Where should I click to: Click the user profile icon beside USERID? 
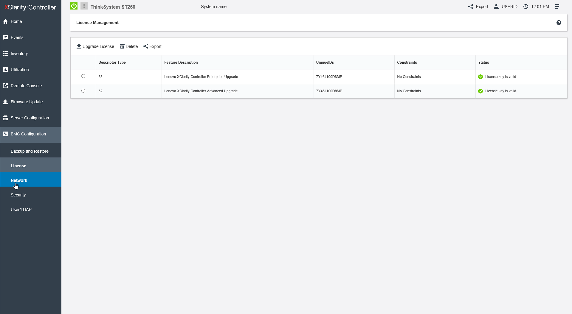(496, 7)
